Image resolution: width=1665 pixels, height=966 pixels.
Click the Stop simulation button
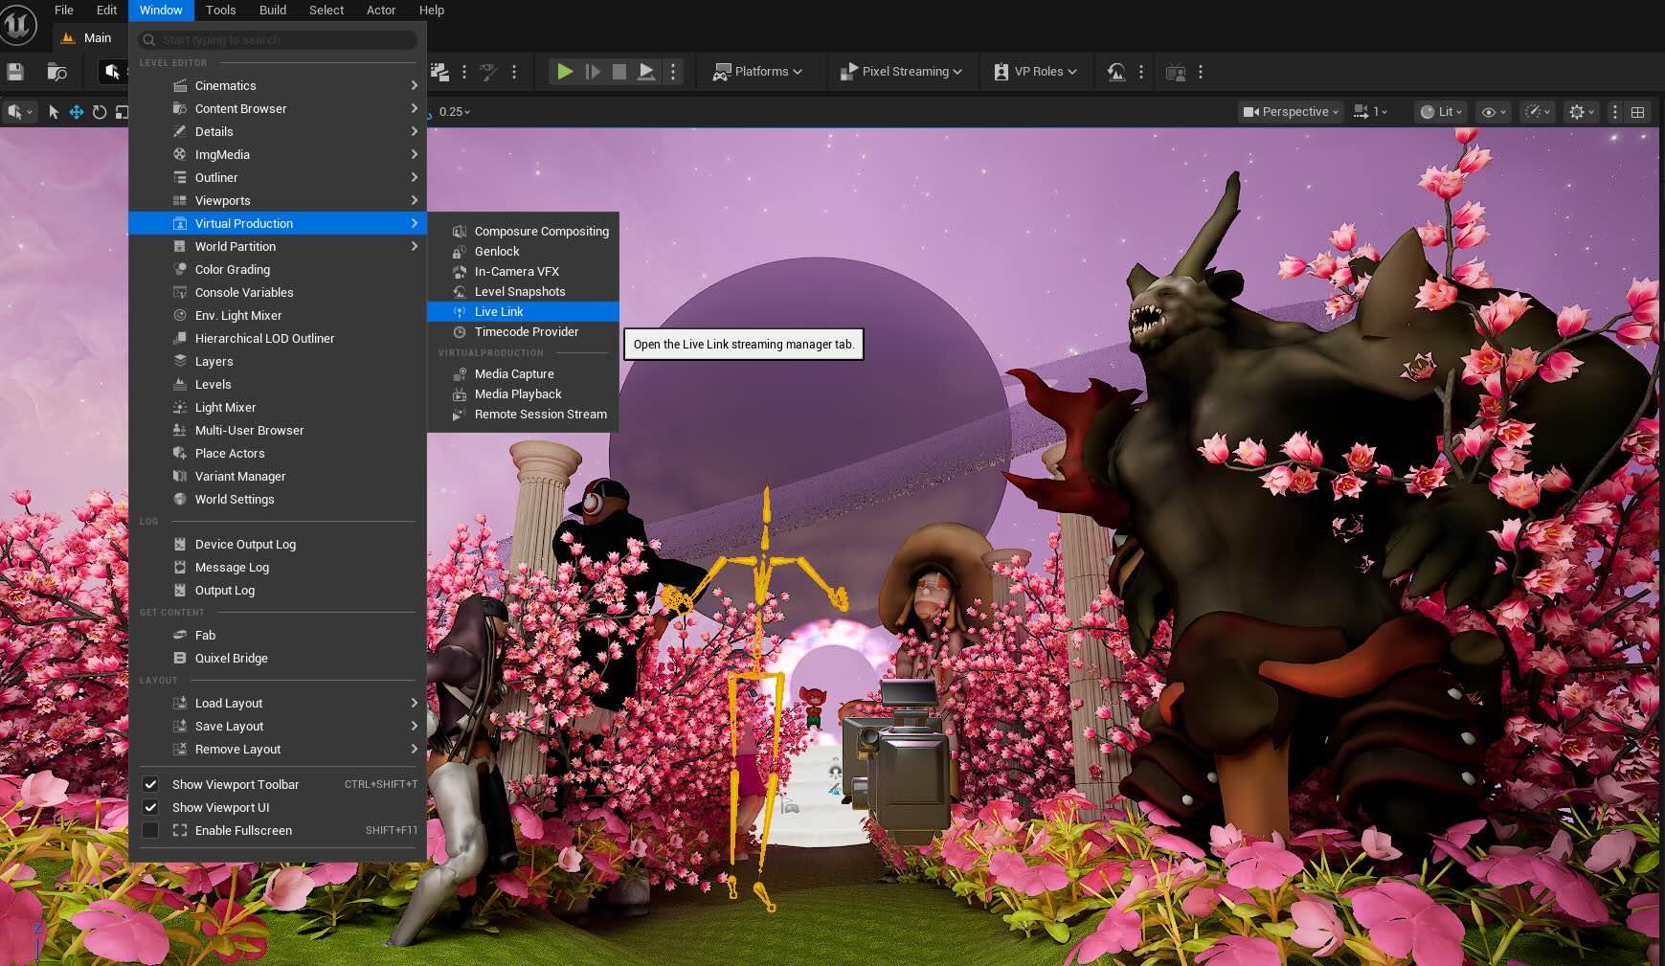coord(619,72)
